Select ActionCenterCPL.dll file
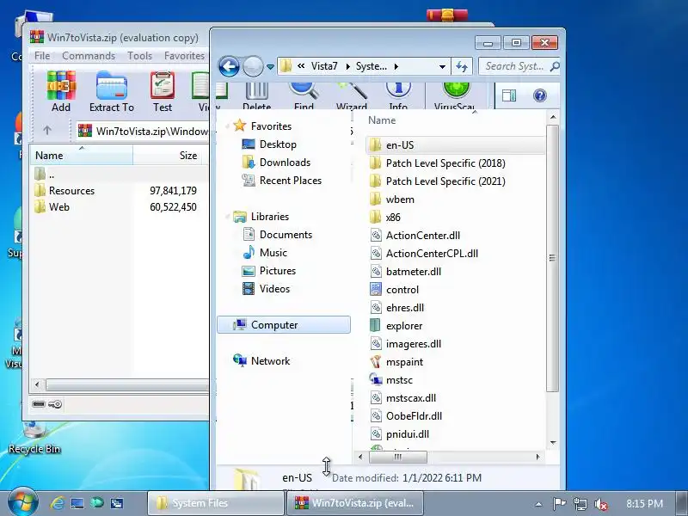688x516 pixels. tap(432, 254)
